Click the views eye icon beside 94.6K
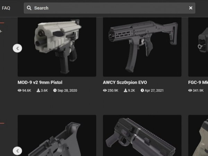Image resolution: width=208 pixels, height=156 pixels. pyautogui.click(x=19, y=90)
